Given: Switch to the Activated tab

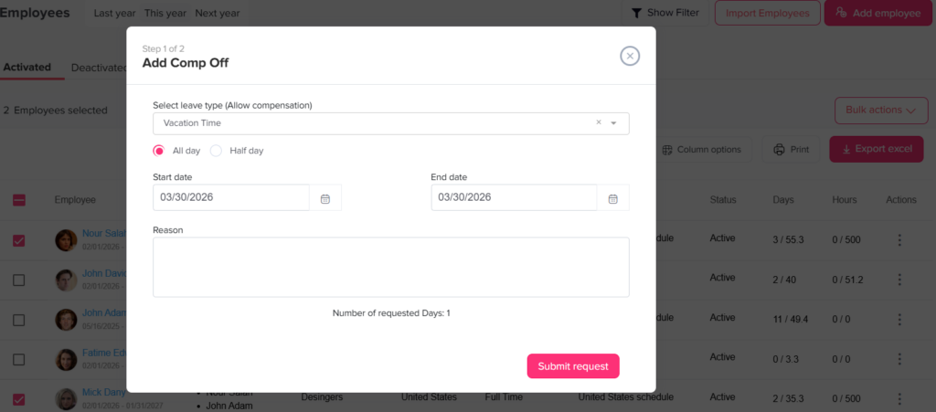Looking at the screenshot, I should pyautogui.click(x=27, y=67).
